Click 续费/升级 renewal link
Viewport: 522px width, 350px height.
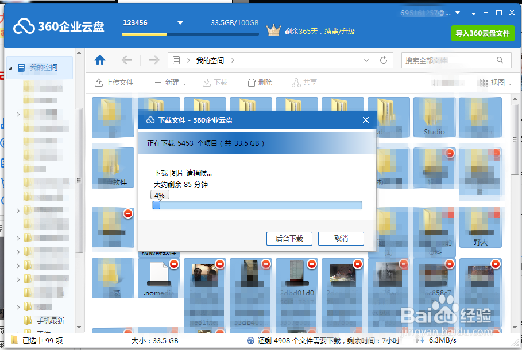[x=339, y=32]
